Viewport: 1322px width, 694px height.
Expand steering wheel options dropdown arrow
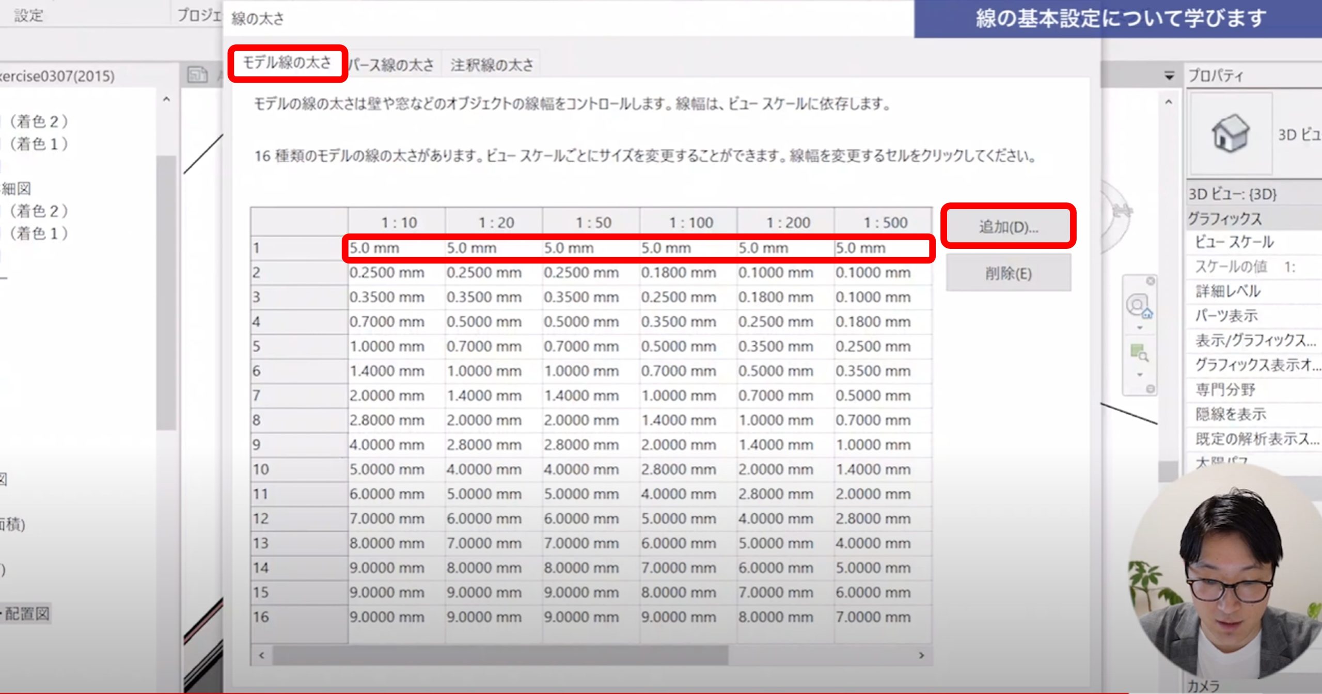coord(1140,328)
